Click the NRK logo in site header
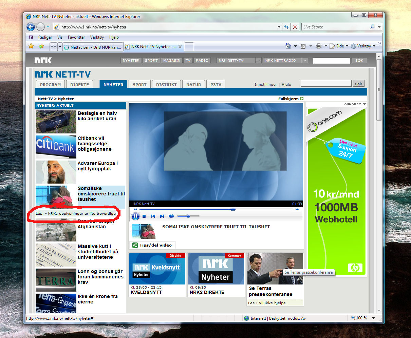Image resolution: width=411 pixels, height=338 pixels. [43, 60]
